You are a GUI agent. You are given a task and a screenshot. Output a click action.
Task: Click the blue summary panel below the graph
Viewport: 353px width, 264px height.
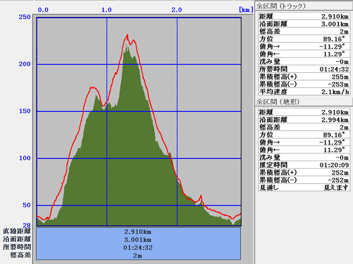pos(138,243)
